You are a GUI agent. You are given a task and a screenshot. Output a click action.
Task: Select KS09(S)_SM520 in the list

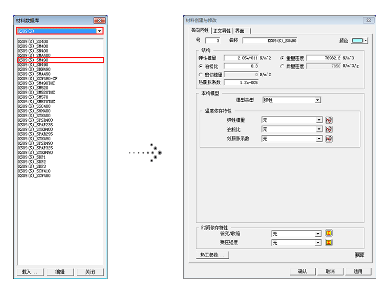click(x=33, y=88)
